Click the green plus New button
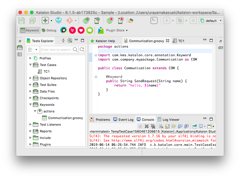 [x=45, y=20]
